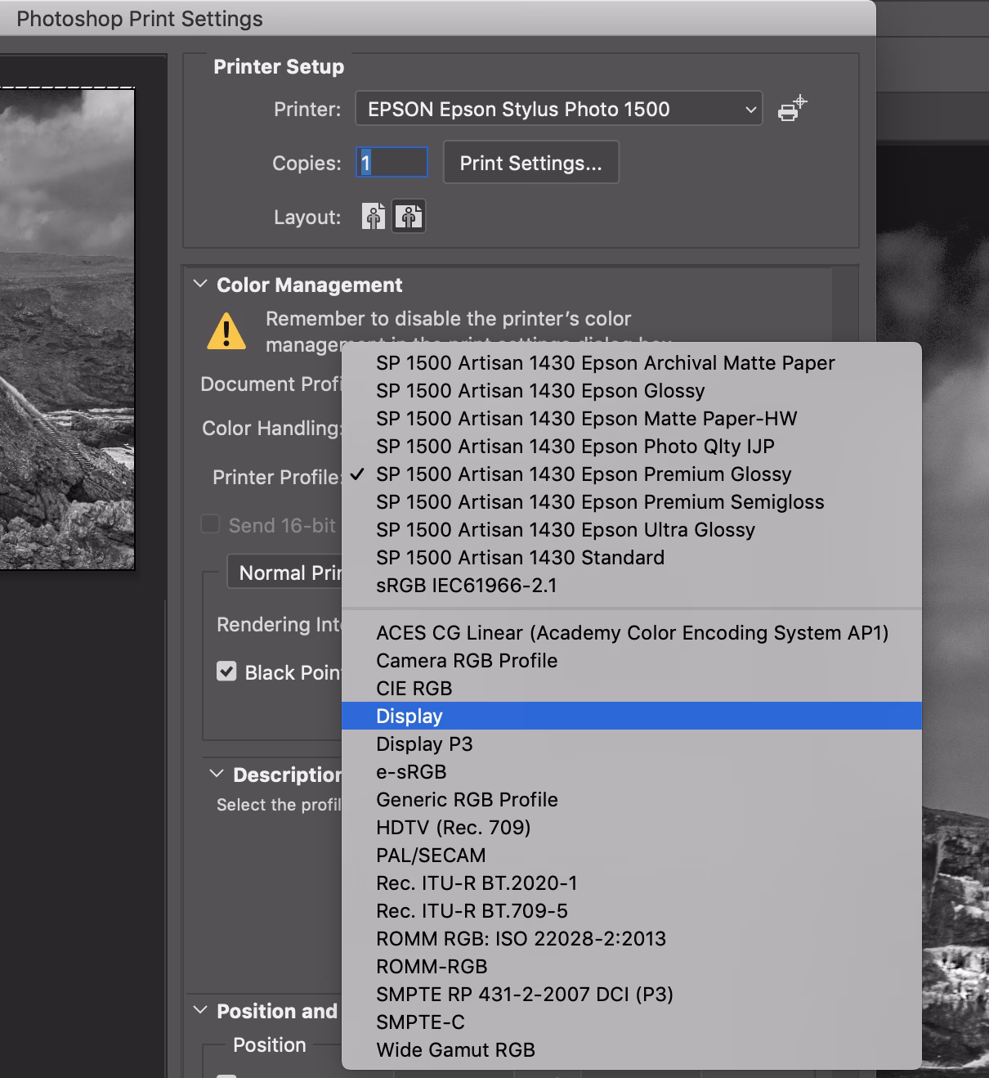Select the landscape layout icon
Image resolution: width=989 pixels, height=1078 pixels.
click(409, 216)
